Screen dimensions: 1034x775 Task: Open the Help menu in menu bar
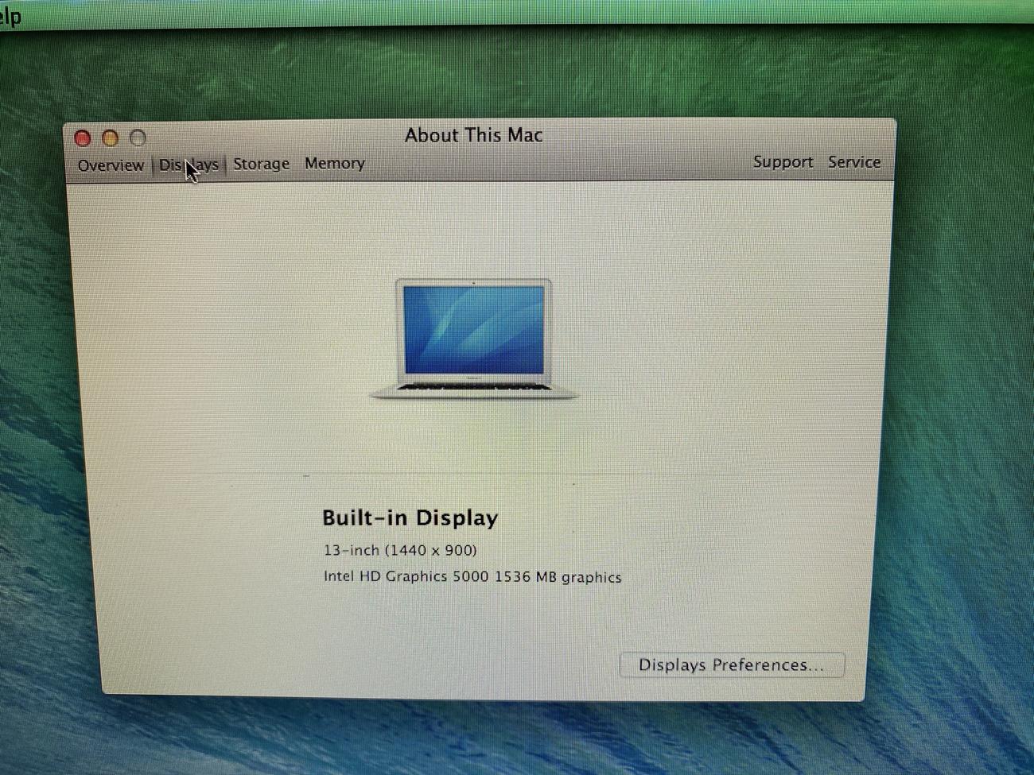10,15
